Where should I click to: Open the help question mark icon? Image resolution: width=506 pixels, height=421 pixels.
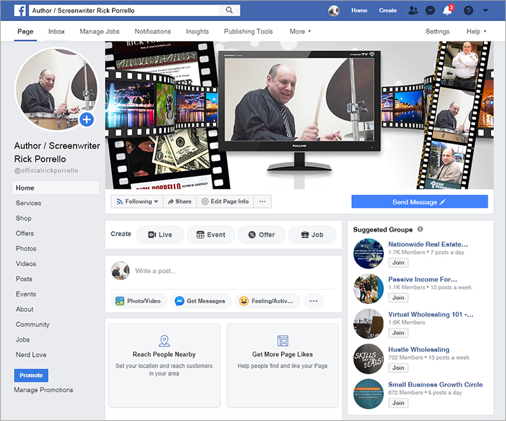(x=468, y=11)
